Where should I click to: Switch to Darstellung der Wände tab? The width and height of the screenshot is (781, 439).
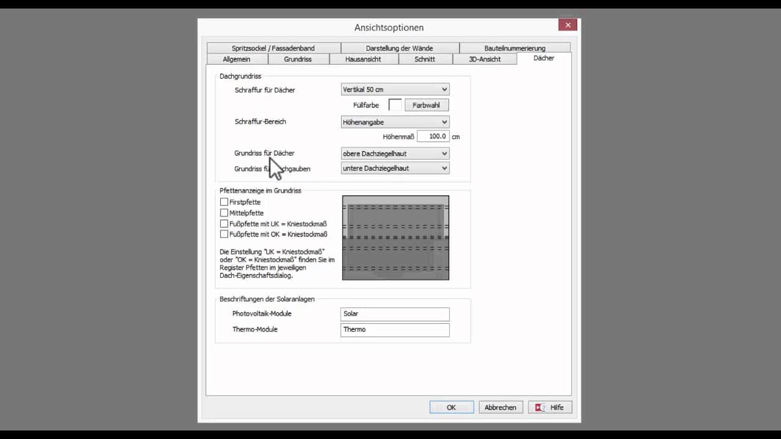tap(400, 48)
